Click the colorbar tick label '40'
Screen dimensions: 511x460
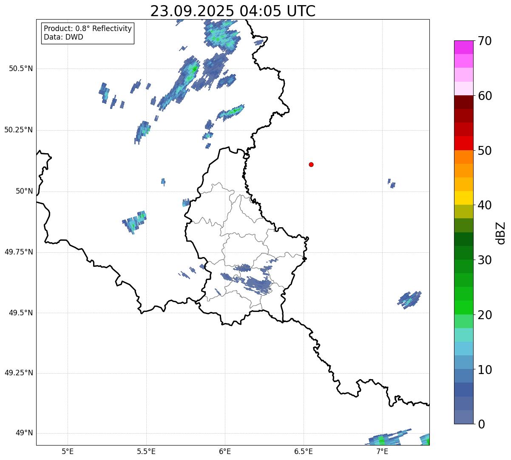coord(485,205)
